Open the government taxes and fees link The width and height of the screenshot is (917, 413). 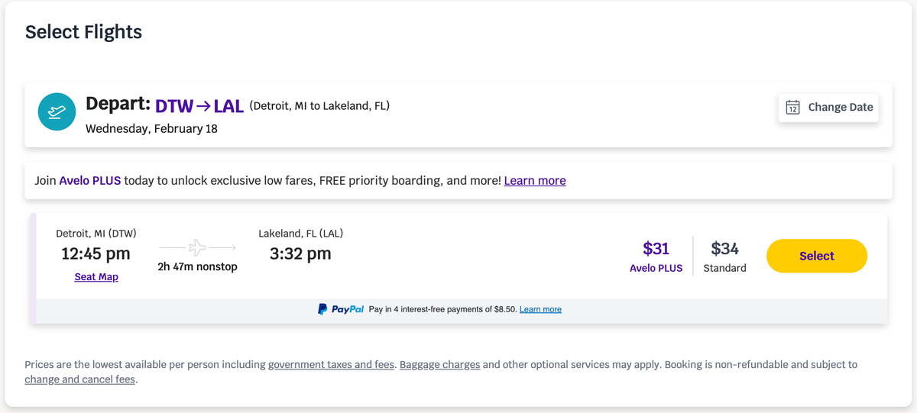tap(331, 365)
